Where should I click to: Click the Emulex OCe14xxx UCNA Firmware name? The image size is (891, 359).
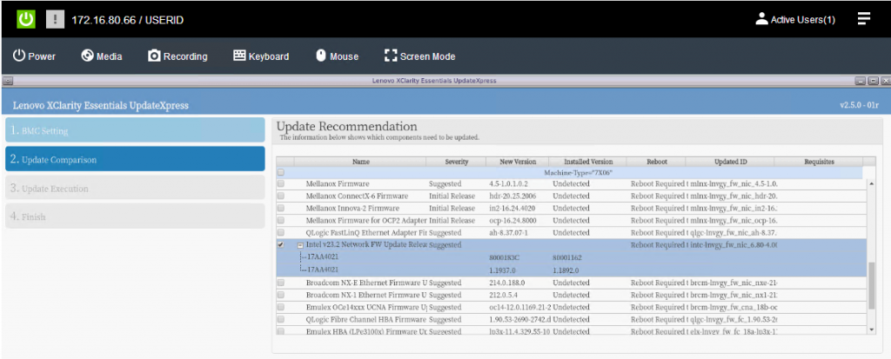[366, 307]
